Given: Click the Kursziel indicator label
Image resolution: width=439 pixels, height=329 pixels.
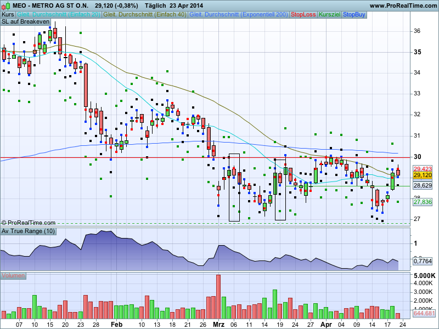Looking at the screenshot, I should point(330,14).
